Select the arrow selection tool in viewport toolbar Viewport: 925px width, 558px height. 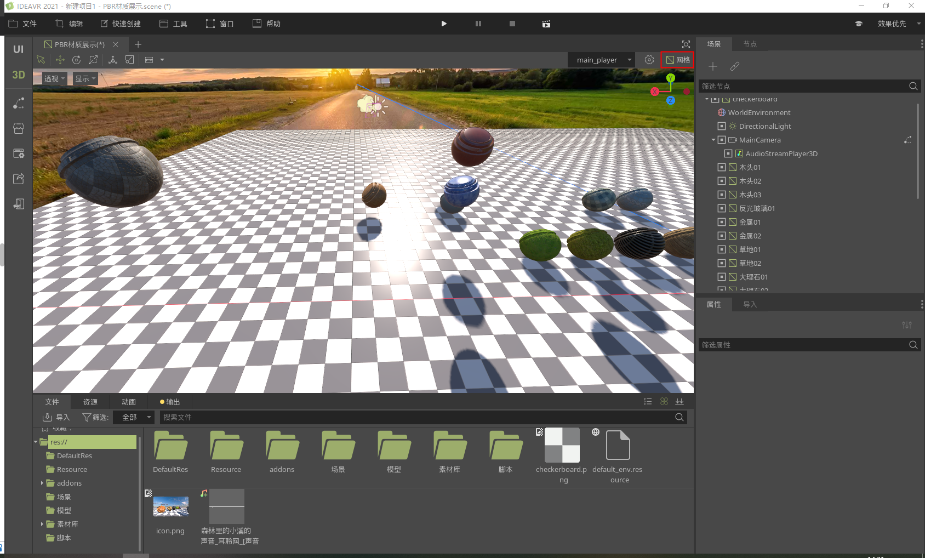[41, 60]
